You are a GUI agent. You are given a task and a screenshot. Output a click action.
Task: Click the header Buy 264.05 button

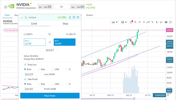(78, 7)
